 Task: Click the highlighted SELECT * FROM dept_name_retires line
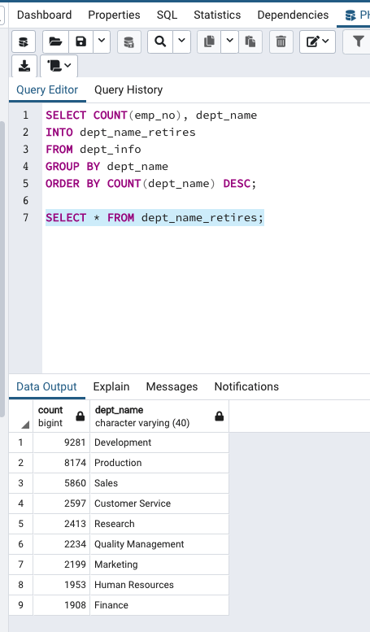pyautogui.click(x=155, y=218)
